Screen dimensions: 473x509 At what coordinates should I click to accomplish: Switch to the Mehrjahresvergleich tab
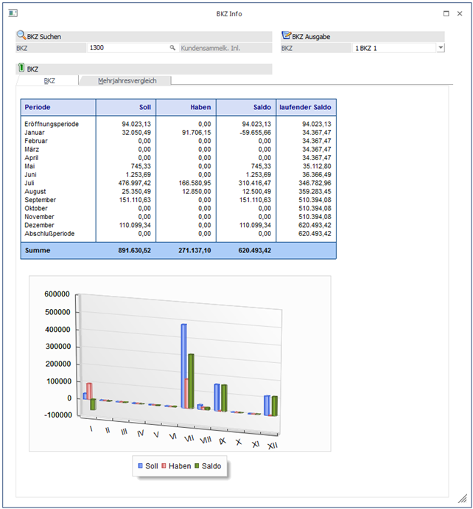tap(126, 80)
